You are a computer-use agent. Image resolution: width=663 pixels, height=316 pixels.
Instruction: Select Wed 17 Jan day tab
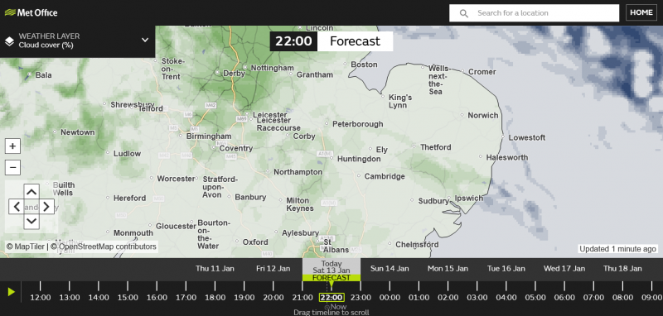[x=564, y=268]
